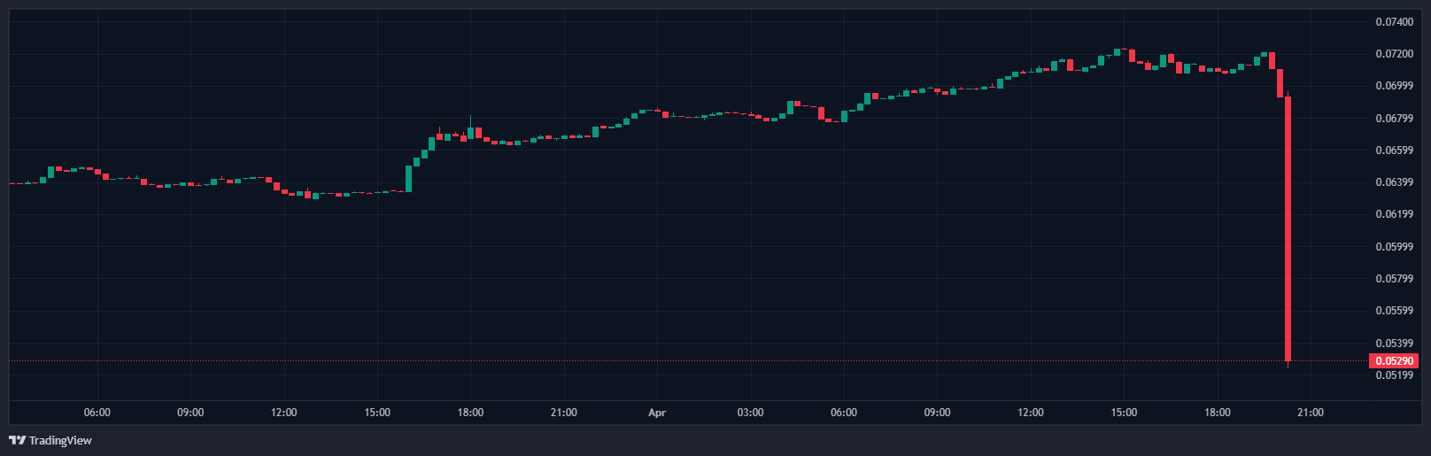Click the 0.05199 price axis label

pyautogui.click(x=1394, y=375)
